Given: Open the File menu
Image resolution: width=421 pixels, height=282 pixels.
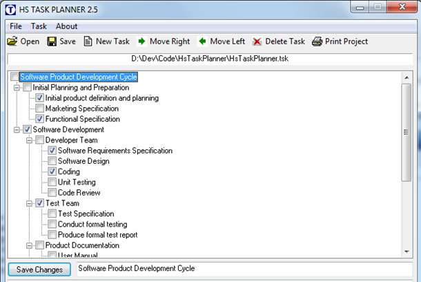Looking at the screenshot, I should (16, 26).
